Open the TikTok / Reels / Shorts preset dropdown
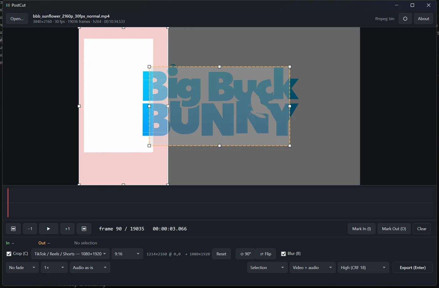 click(70, 254)
